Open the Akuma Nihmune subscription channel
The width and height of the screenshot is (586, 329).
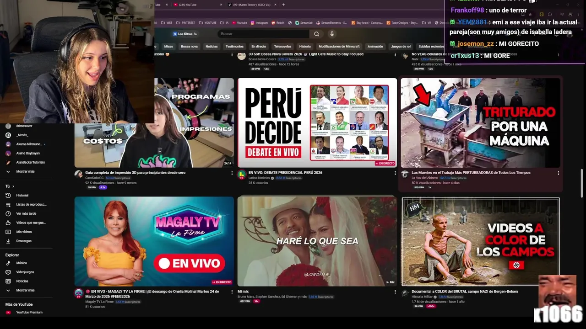tap(25, 144)
